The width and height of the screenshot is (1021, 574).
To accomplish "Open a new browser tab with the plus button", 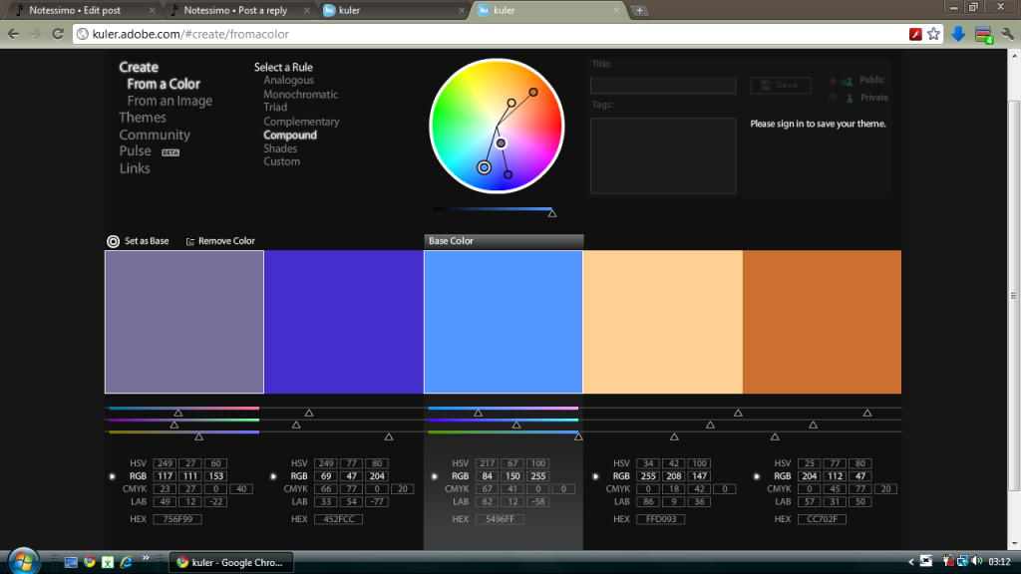I will point(639,10).
